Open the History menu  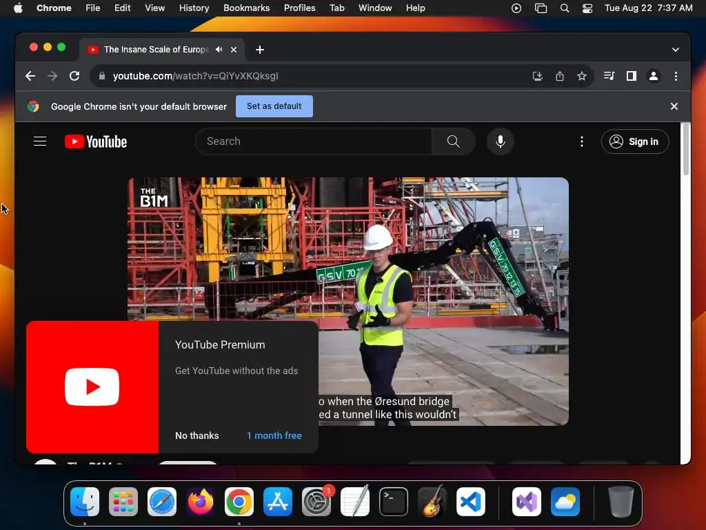194,8
